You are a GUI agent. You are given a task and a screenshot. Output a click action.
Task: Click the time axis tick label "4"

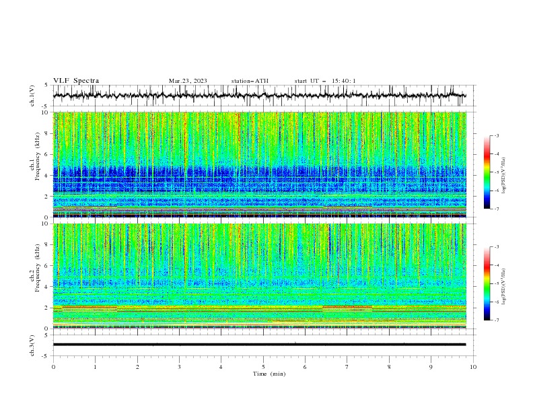[x=221, y=367]
